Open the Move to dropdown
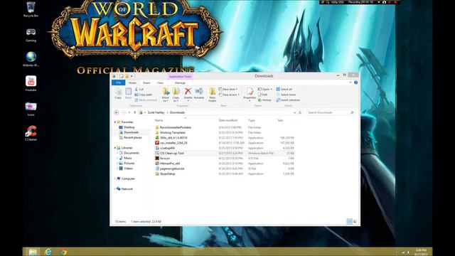The image size is (455, 256). pyautogui.click(x=166, y=95)
